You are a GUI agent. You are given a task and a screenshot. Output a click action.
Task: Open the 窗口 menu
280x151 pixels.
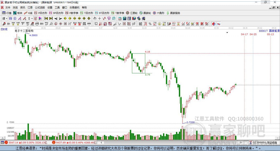click(65, 7)
